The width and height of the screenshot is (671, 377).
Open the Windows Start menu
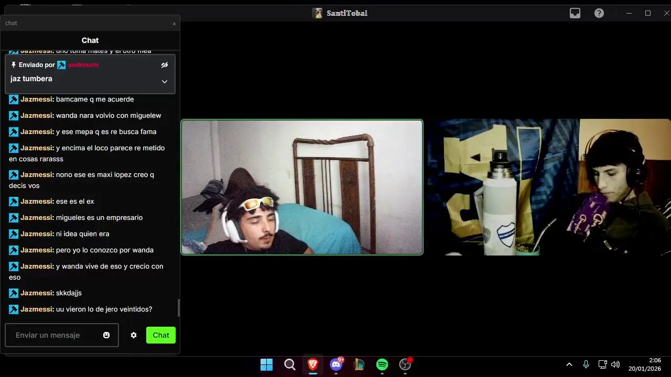coord(267,364)
